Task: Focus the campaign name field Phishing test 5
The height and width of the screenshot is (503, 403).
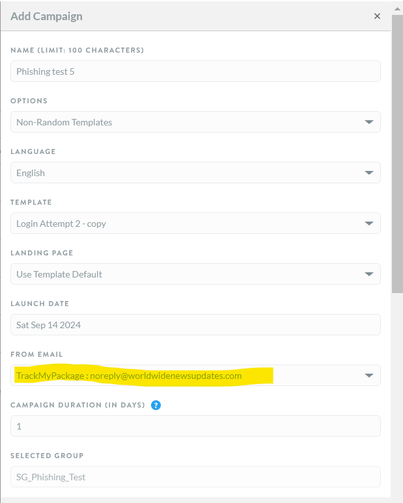Action: [195, 71]
